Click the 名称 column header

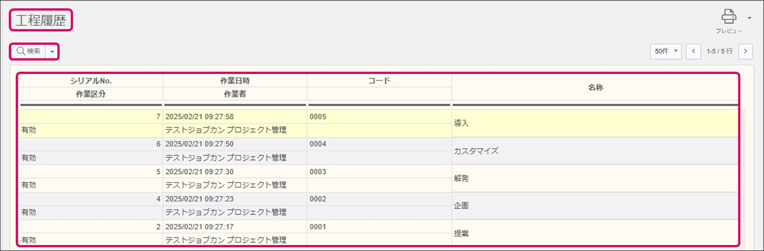click(x=595, y=87)
